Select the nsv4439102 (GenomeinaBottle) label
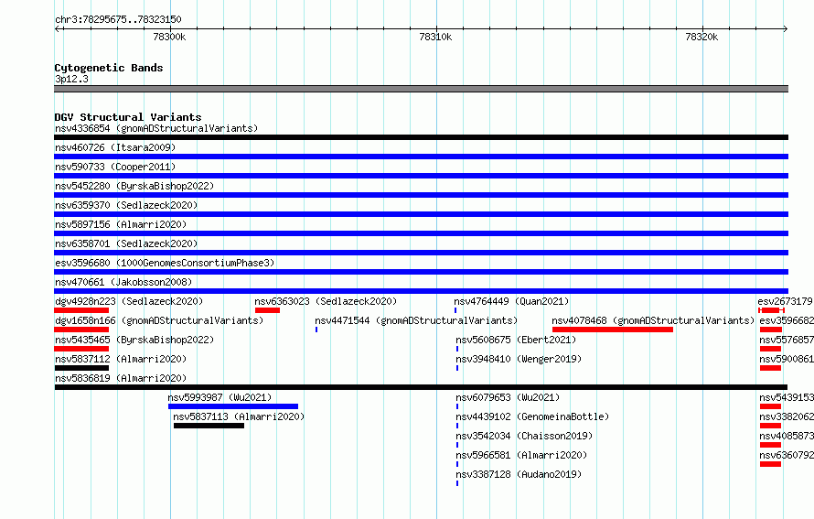Screen dimensions: 814x519 point(532,416)
